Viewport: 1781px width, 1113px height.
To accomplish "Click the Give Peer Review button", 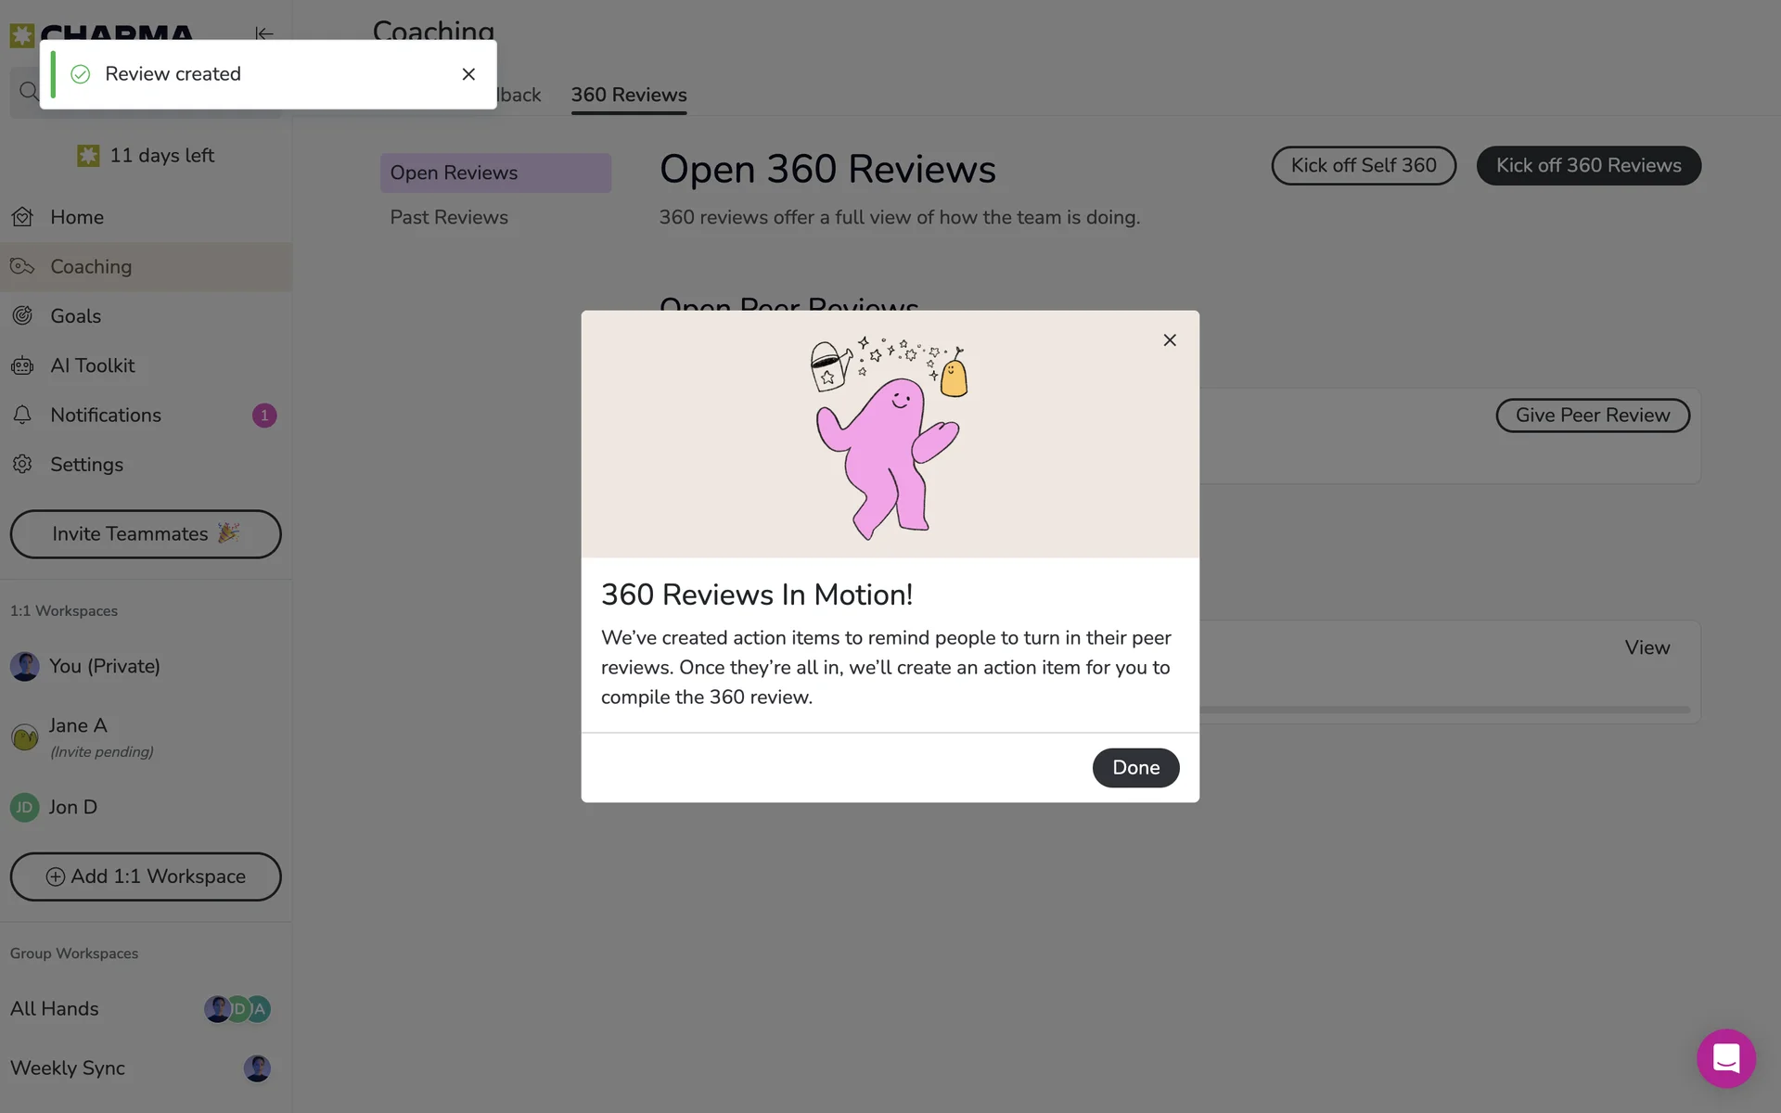I will pos(1592,416).
